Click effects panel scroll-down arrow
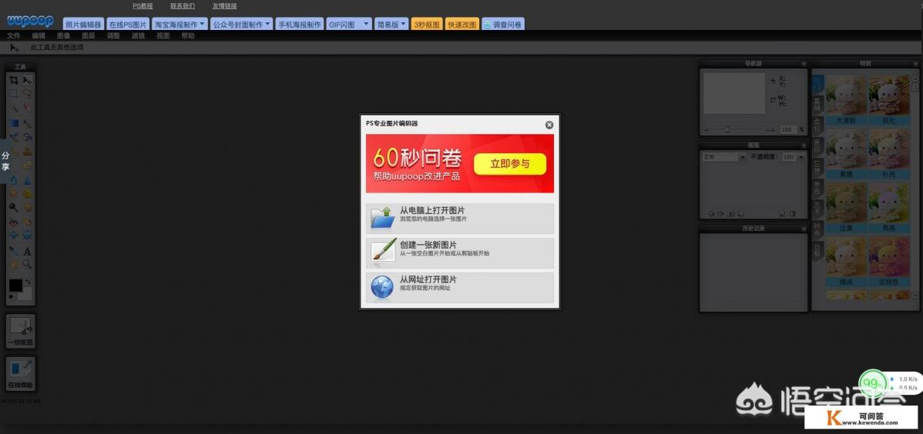The height and width of the screenshot is (434, 923). [x=915, y=295]
